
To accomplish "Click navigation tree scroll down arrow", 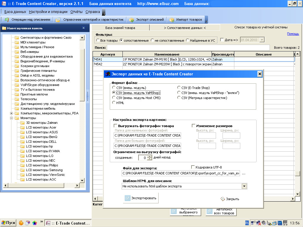I will click(82, 181).
